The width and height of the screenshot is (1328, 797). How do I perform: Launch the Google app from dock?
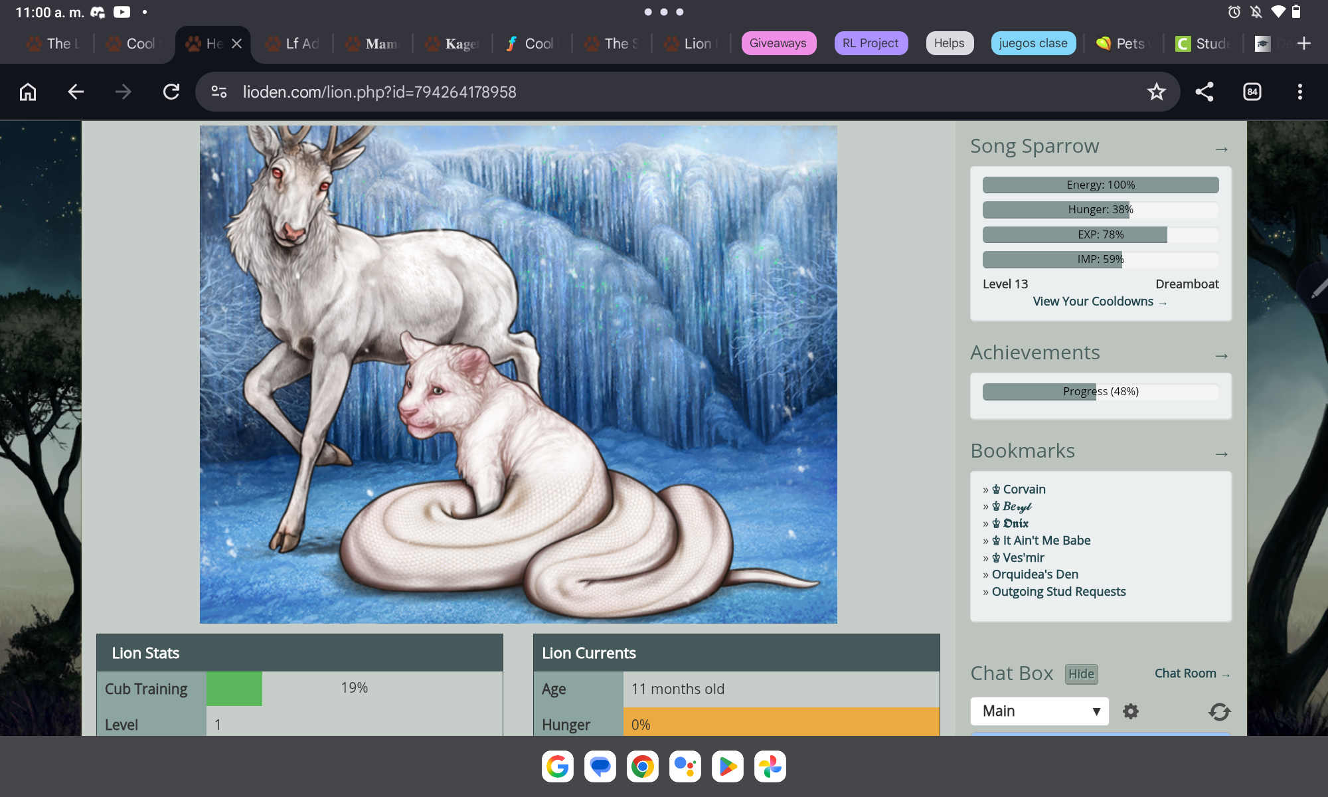558,766
